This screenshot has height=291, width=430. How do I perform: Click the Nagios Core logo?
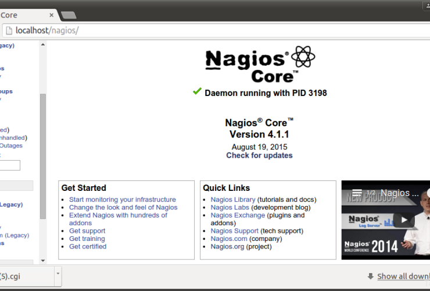point(260,64)
